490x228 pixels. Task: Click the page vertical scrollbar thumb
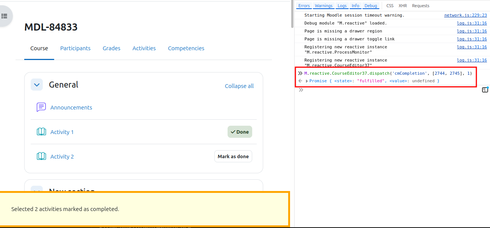pyautogui.click(x=292, y=14)
